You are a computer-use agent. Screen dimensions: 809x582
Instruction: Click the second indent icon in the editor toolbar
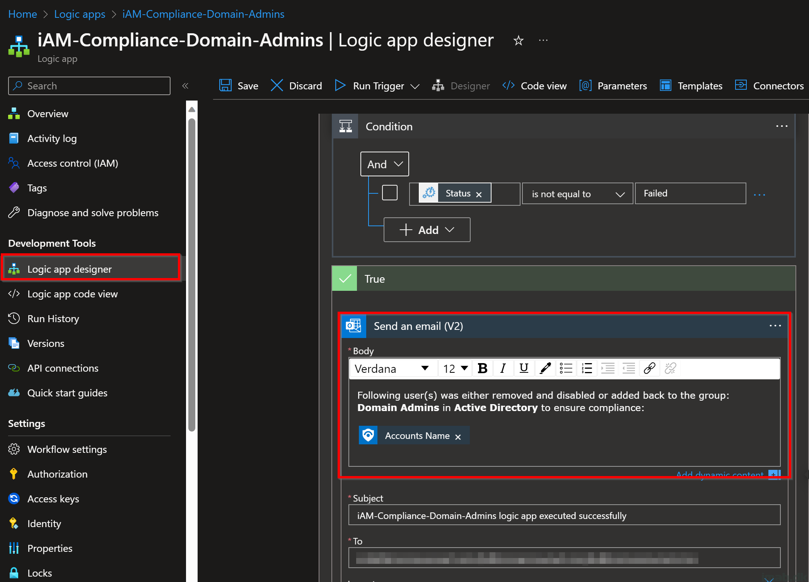[x=629, y=369]
